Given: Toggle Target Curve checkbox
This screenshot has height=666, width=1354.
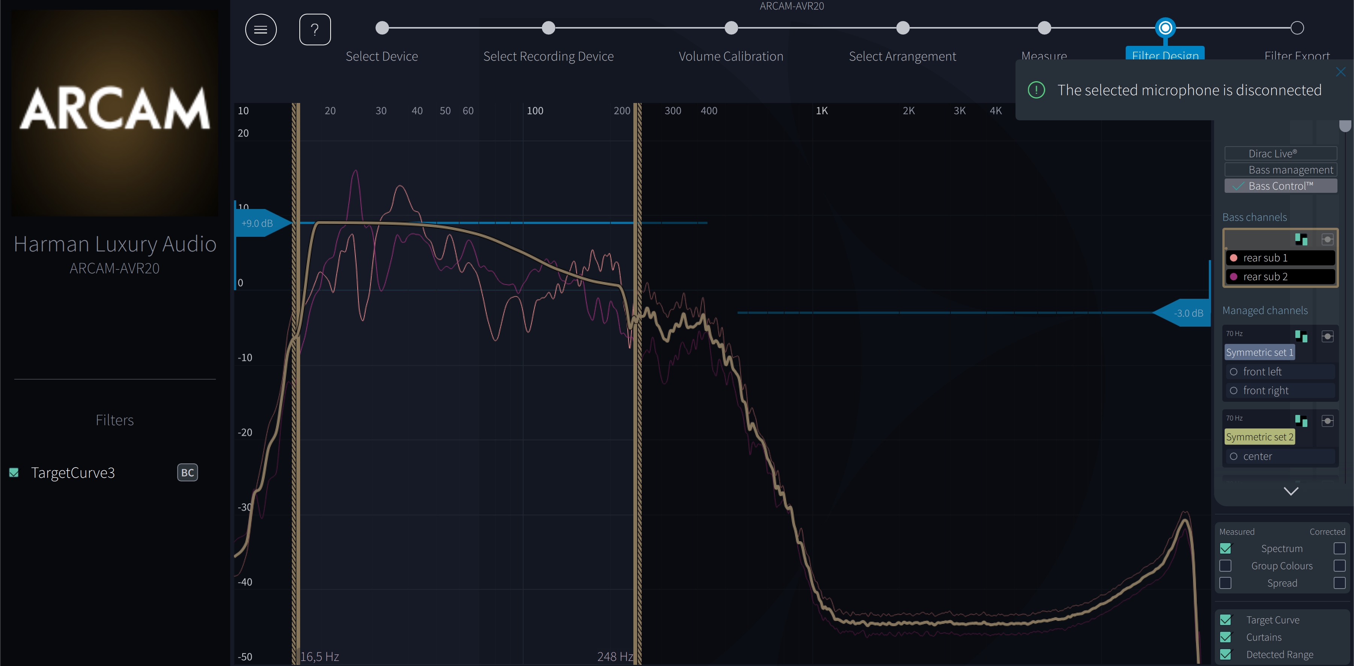Looking at the screenshot, I should [x=1225, y=620].
